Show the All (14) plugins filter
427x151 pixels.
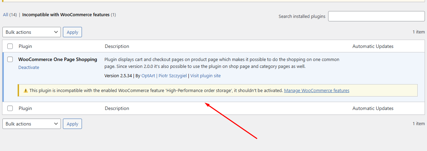pyautogui.click(x=10, y=15)
